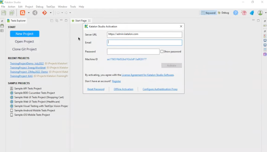
Task: Open TrainingProjectDemo_July2022 recent project
Action: click(27, 63)
